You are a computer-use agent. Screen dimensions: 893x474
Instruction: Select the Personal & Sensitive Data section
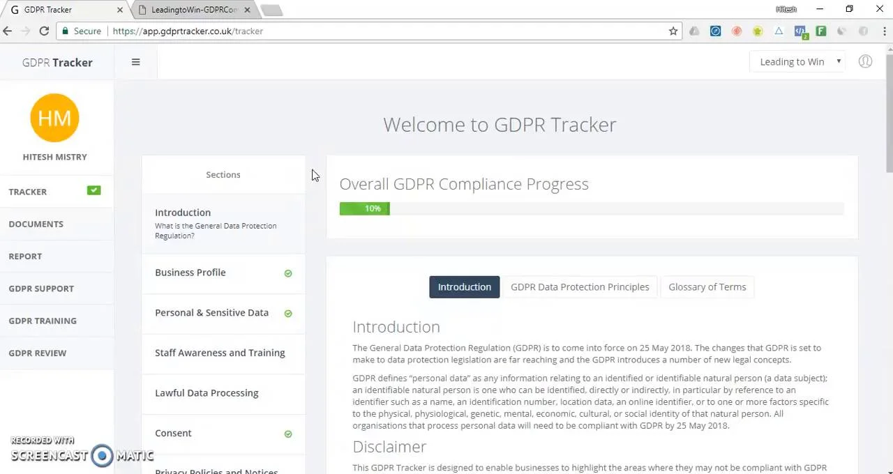coord(223,312)
